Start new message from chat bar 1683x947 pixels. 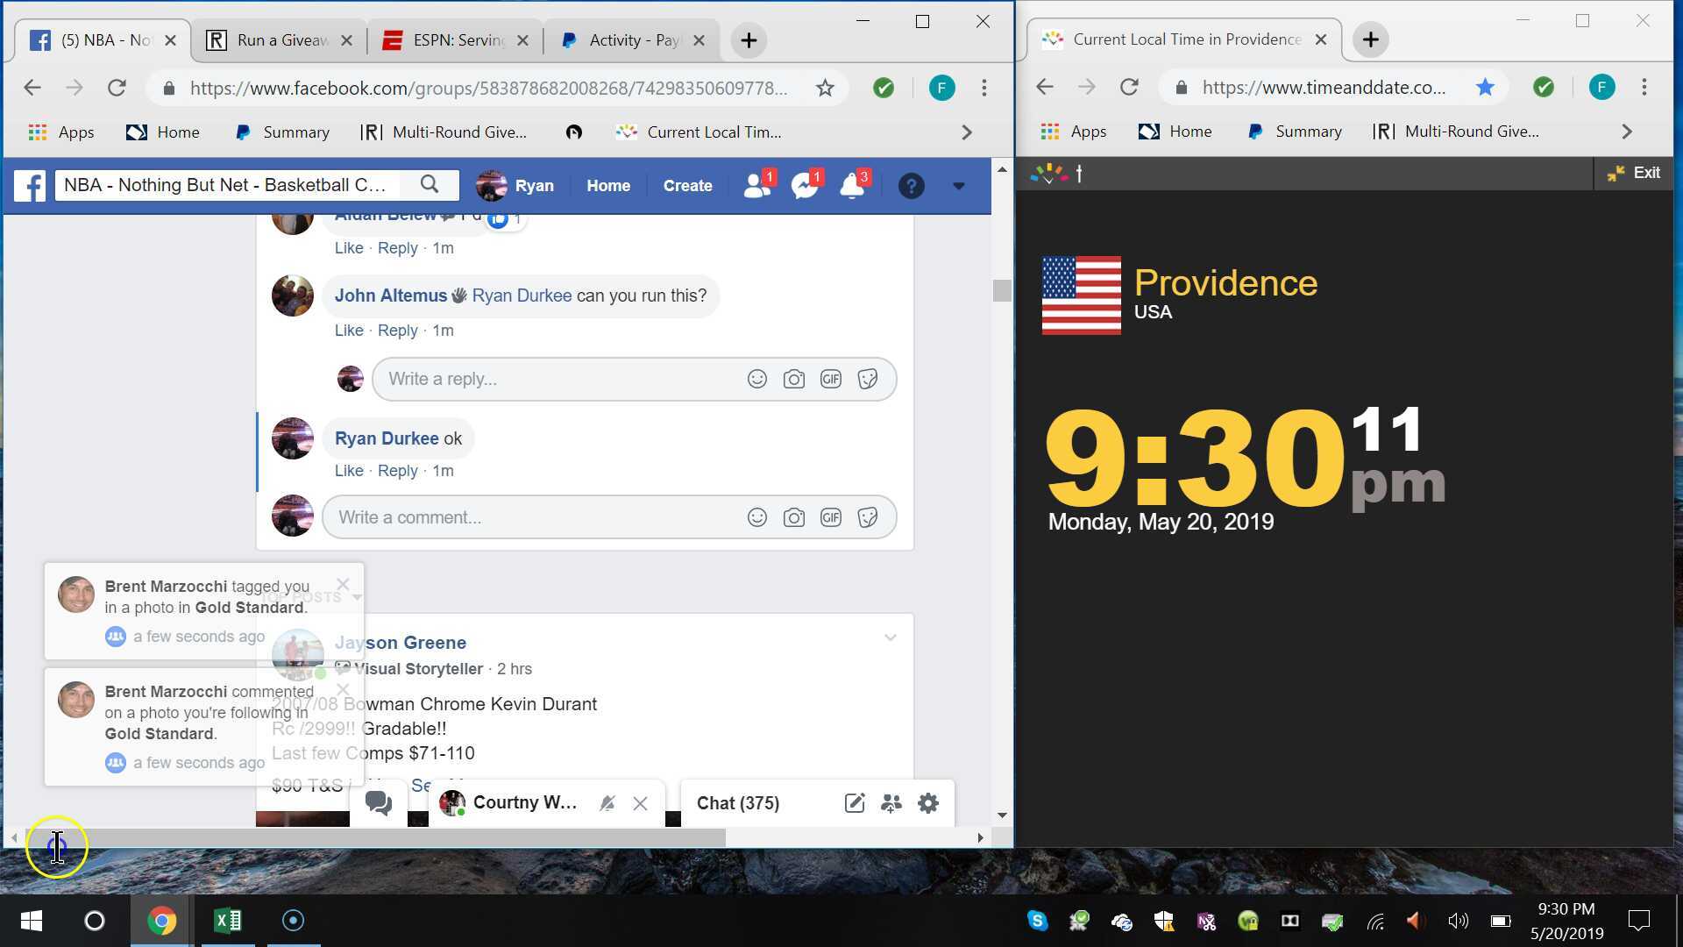(x=854, y=803)
